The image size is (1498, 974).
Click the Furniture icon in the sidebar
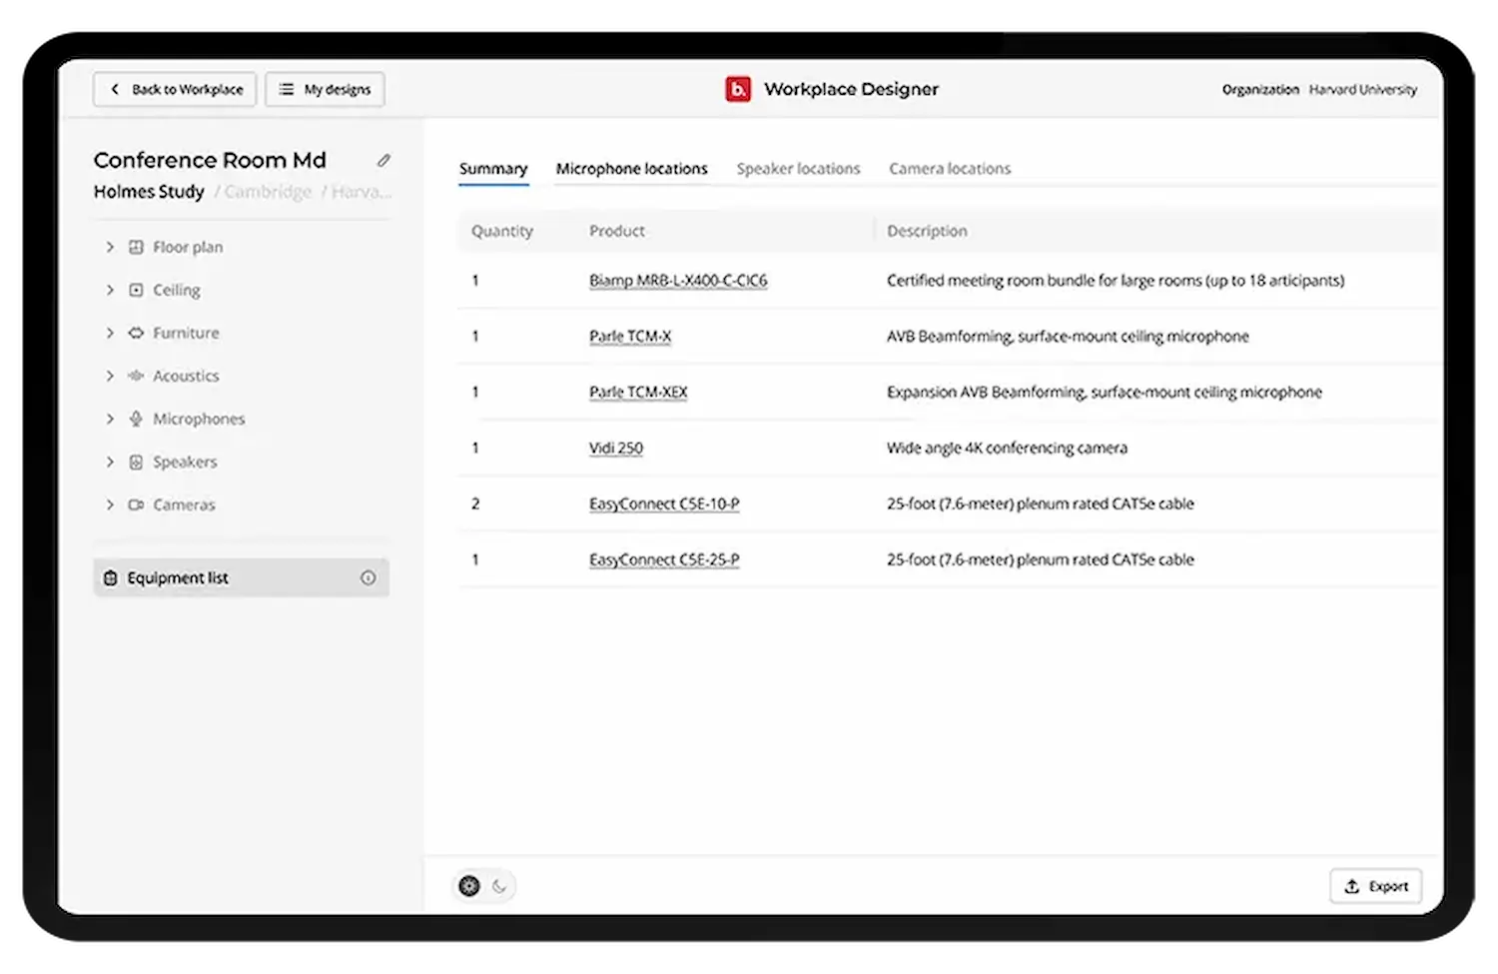click(136, 333)
